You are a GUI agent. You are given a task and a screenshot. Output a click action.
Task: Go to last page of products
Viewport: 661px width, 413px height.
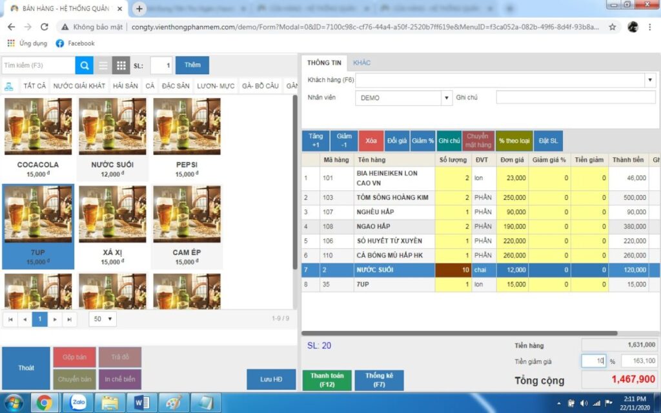pos(70,319)
